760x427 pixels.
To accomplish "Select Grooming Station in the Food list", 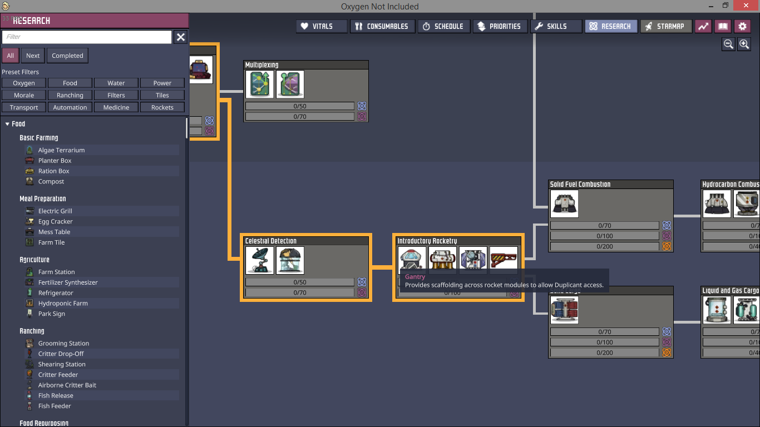I will pos(102,344).
